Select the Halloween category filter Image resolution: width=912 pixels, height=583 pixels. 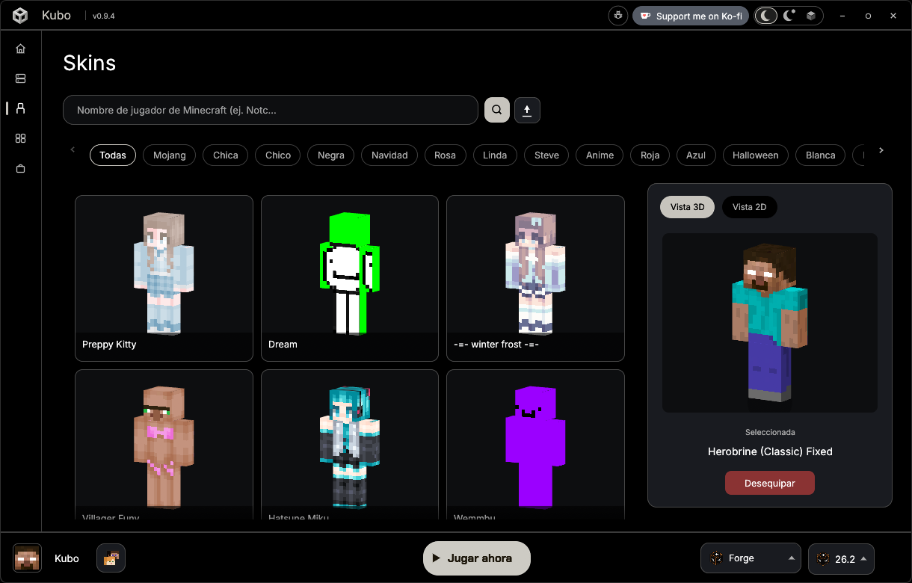pos(755,155)
